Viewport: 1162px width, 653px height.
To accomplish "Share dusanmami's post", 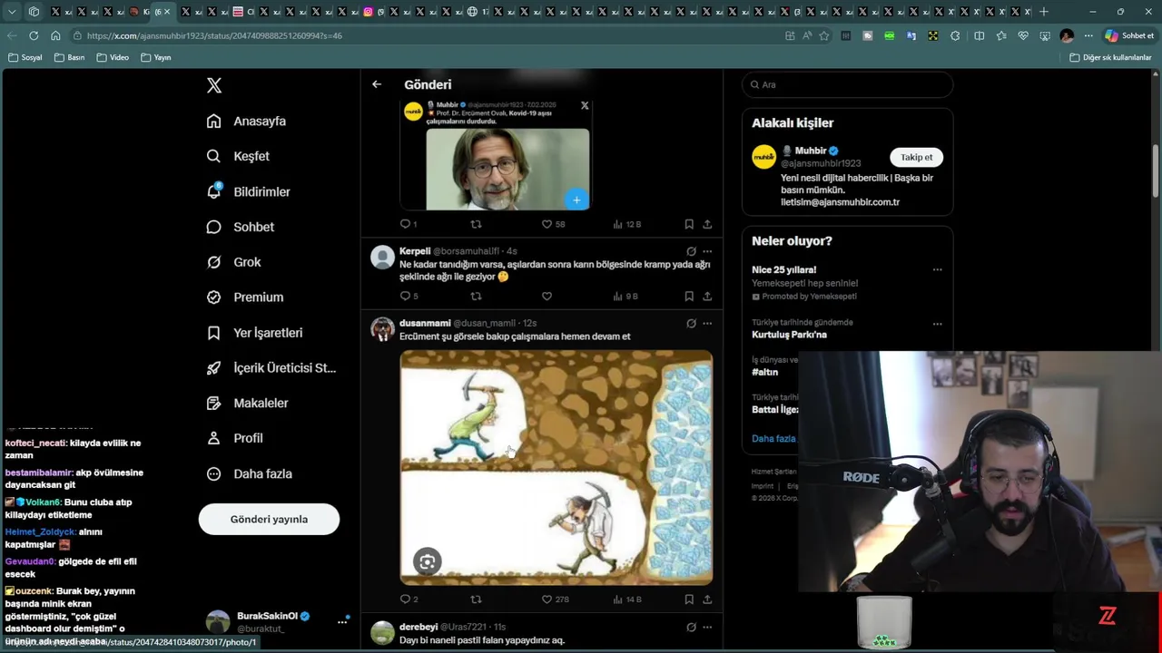I will pos(707,599).
